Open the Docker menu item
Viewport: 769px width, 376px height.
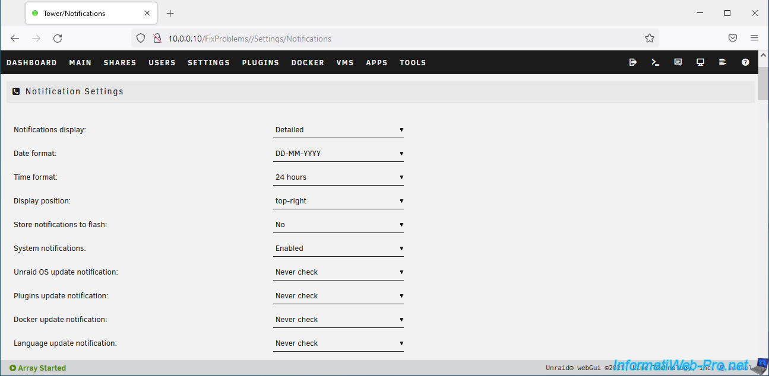pyautogui.click(x=308, y=63)
